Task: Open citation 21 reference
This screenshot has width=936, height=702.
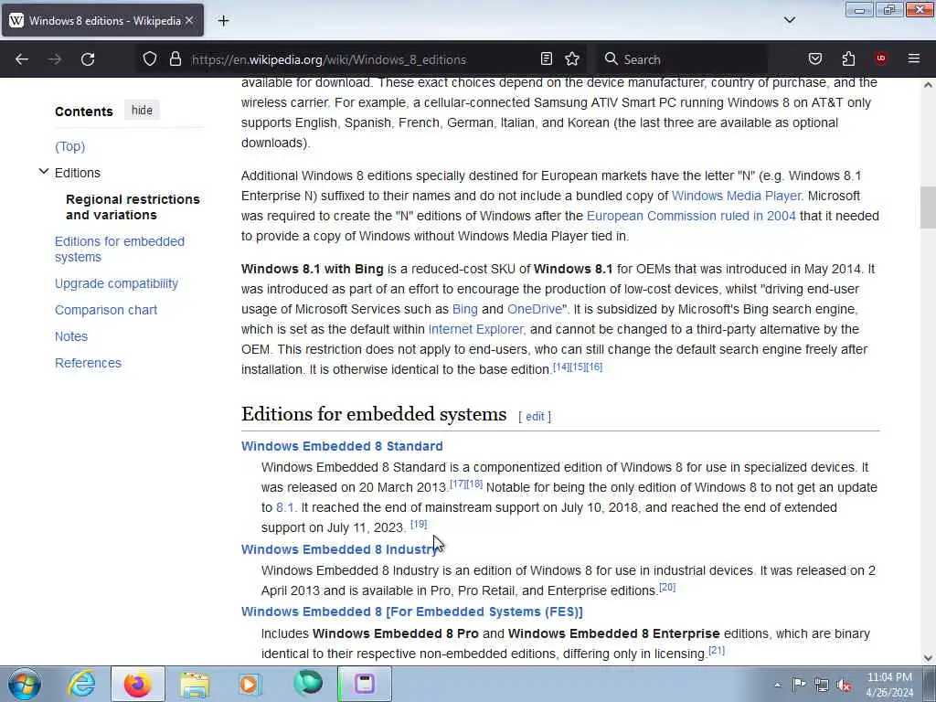Action: point(717,650)
